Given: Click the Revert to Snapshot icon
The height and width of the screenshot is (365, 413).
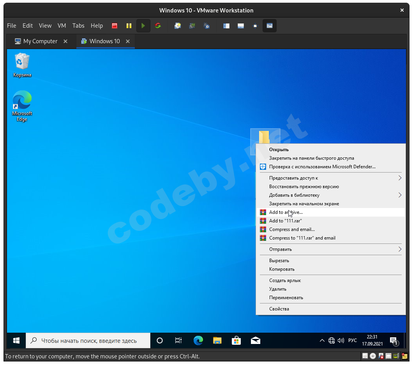Looking at the screenshot, I should [x=192, y=26].
